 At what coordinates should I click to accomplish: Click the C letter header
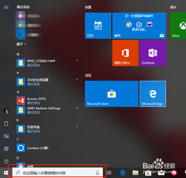(x=18, y=139)
